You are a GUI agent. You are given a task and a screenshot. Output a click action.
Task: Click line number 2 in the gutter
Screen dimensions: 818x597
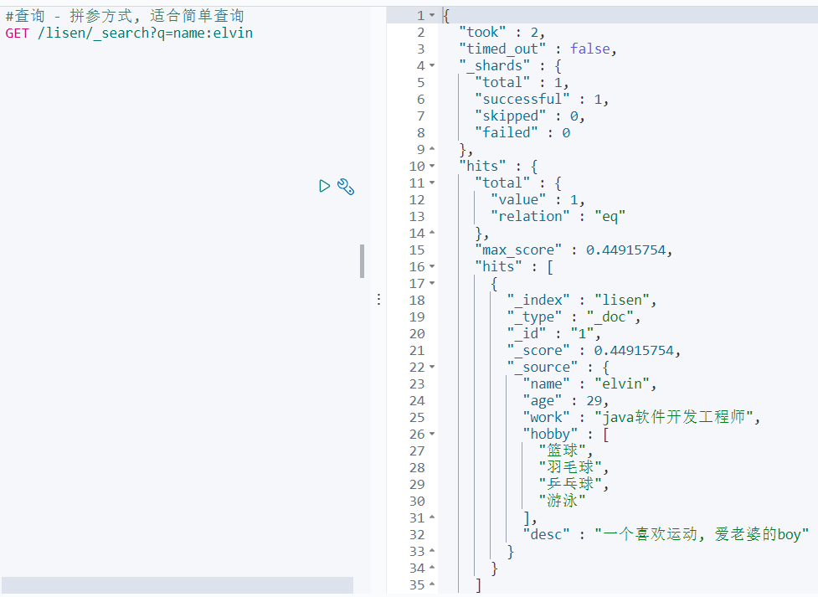click(421, 33)
